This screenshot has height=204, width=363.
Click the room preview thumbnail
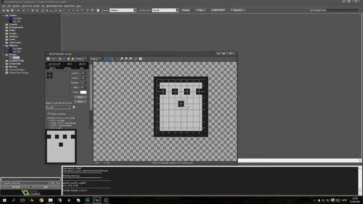coord(61,147)
